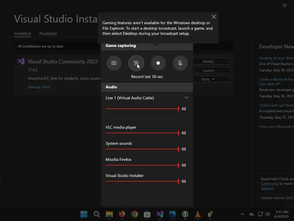Open VLC media player from the taskbar
The image size is (294, 221).
click(x=198, y=214)
